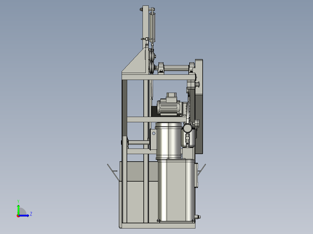Select the bottom base beam of the frame
The height and width of the screenshot is (234, 313).
158,226
